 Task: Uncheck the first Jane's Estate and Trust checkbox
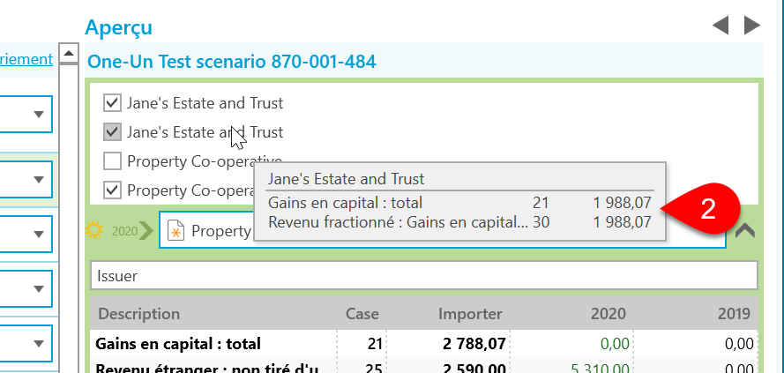point(112,103)
